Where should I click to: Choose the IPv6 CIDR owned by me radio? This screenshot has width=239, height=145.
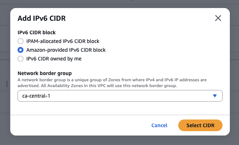[x=20, y=59]
